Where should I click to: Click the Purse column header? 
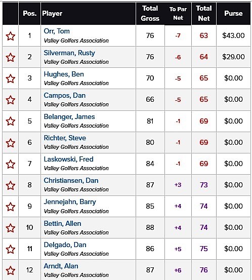coord(233,13)
